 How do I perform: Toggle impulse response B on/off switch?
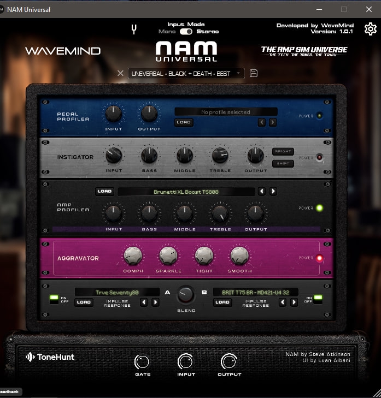318,299
